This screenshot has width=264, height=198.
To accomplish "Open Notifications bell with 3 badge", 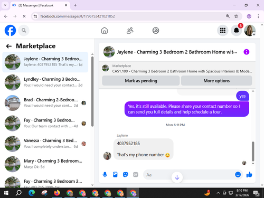I will tap(237, 31).
